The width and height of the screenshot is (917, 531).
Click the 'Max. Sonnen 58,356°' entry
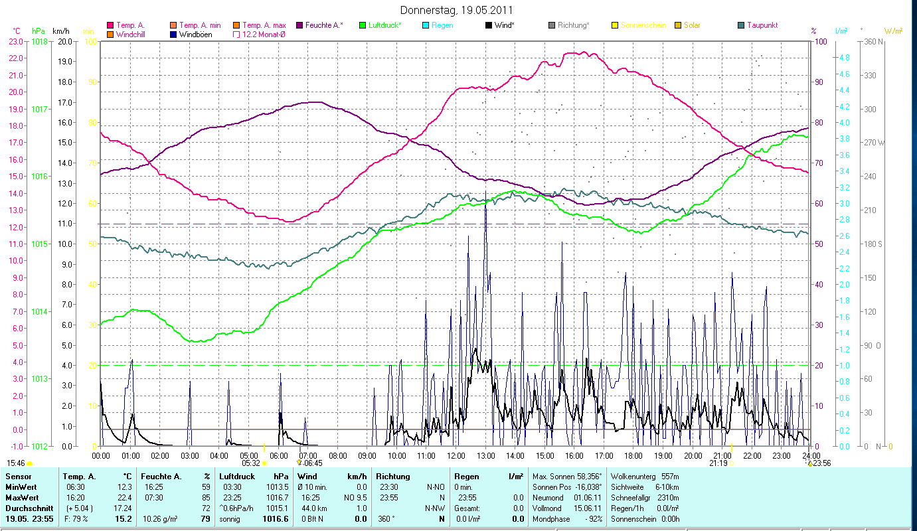(568, 477)
